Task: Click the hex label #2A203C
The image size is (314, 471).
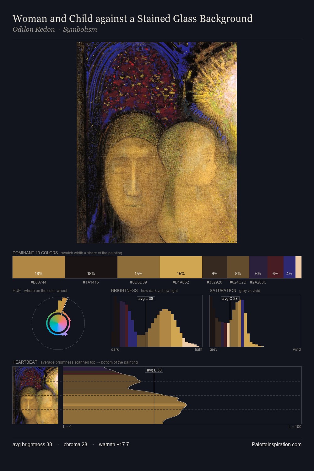Action: tap(258, 282)
